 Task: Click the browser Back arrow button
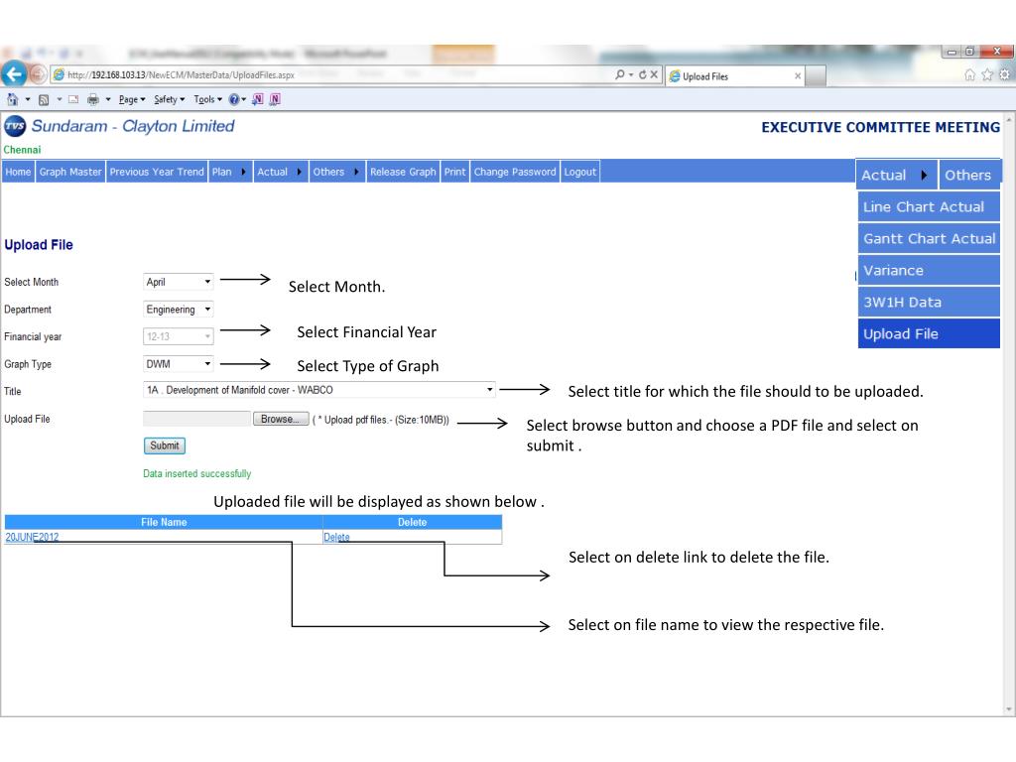[14, 74]
